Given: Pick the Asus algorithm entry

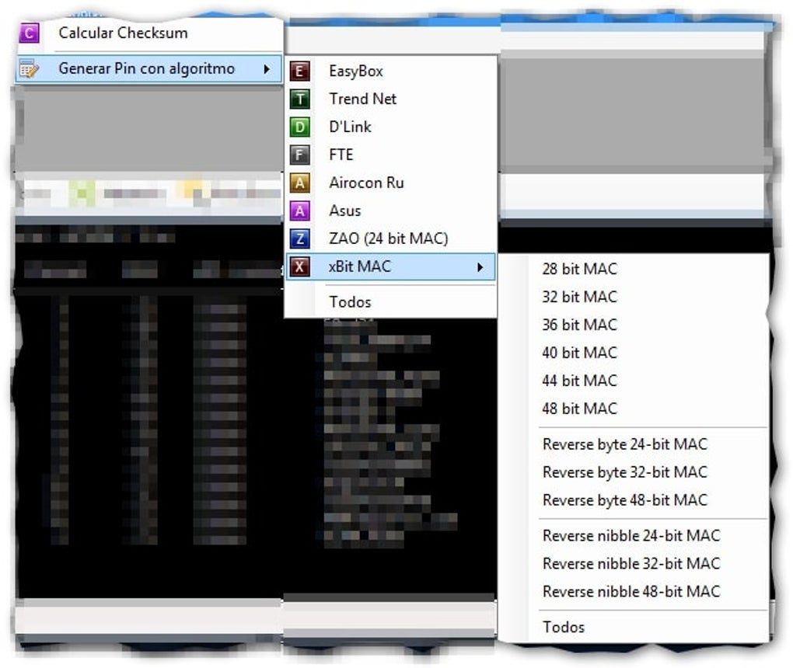Looking at the screenshot, I should click(x=391, y=210).
